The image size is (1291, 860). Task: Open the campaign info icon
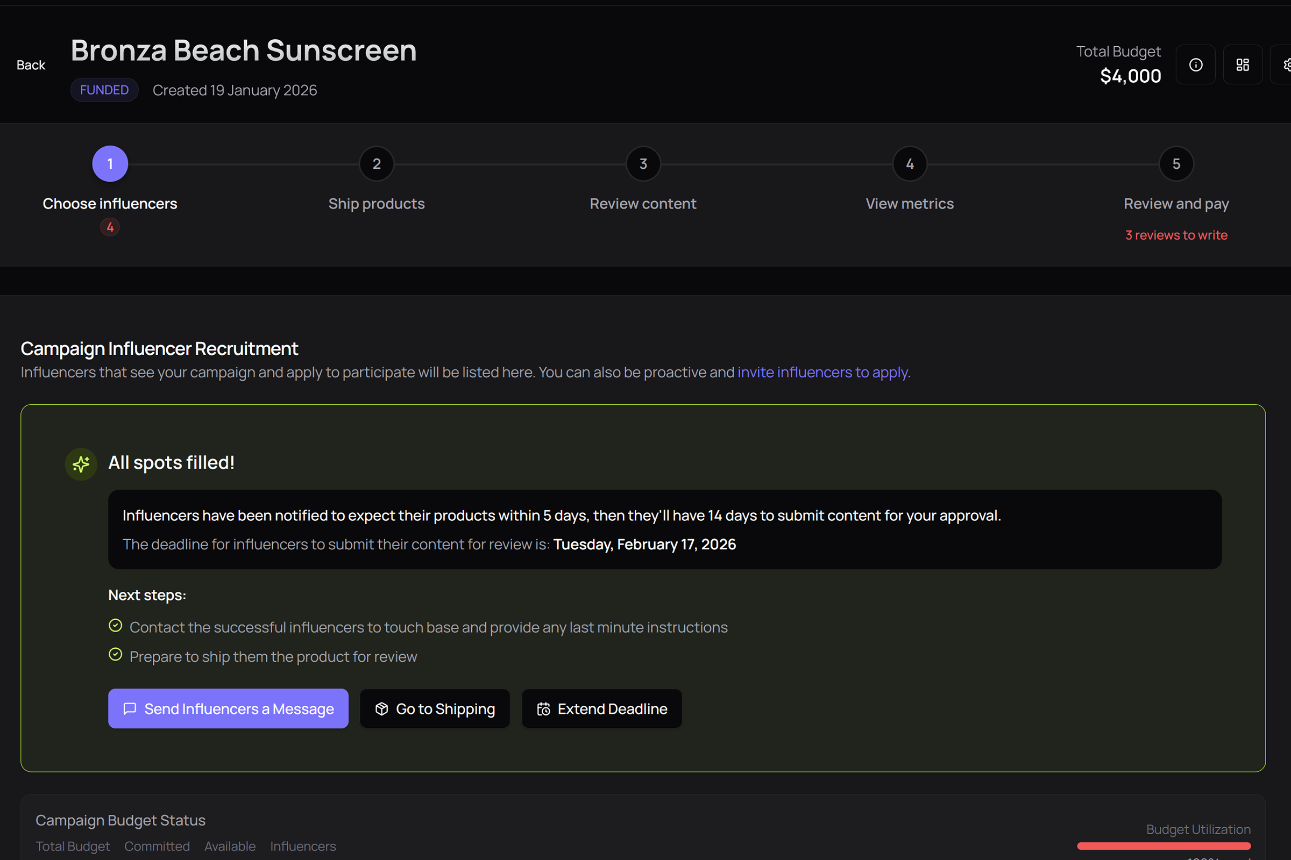pyautogui.click(x=1195, y=64)
